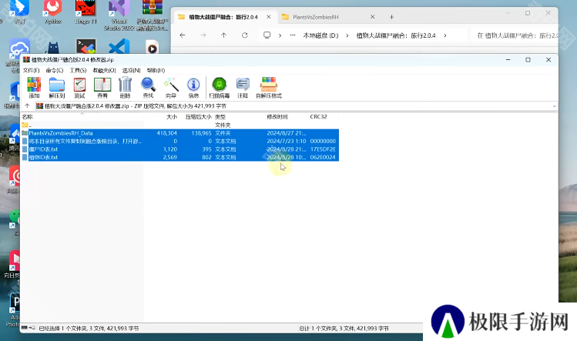The image size is (577, 341).
Task: Expand the WinRAR archive path dropdown
Action: click(554, 106)
